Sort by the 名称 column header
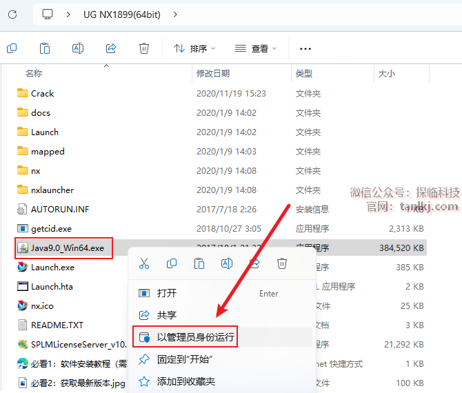Viewport: 462px width, 393px height. coord(34,73)
